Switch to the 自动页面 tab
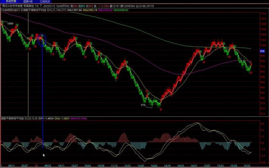This screenshot has height=168, width=269. [10, 1]
